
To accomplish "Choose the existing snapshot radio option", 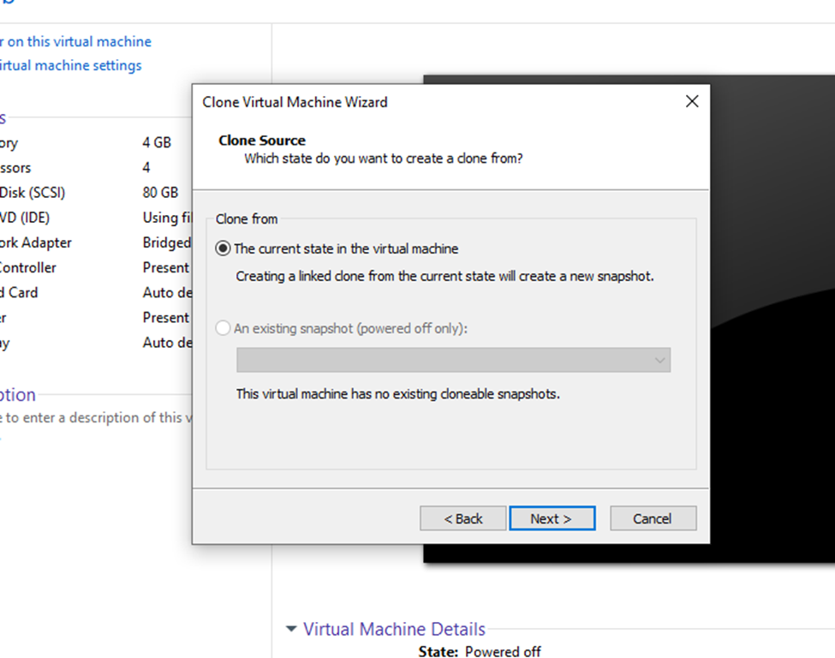I will [x=224, y=328].
